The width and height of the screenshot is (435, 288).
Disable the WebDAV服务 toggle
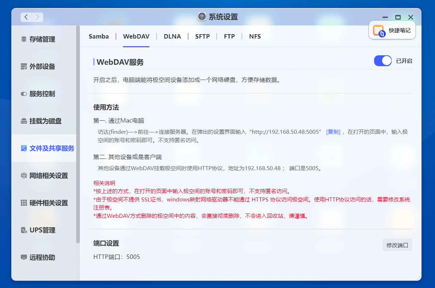coord(382,60)
